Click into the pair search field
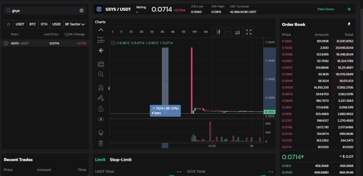 [45, 11]
